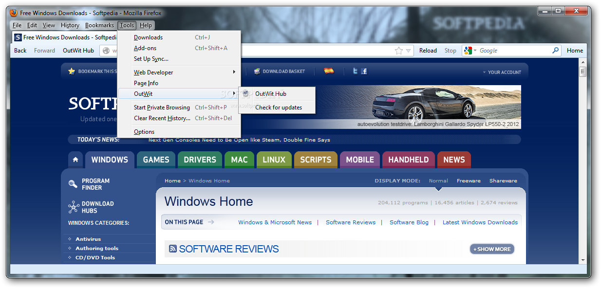601x288 pixels.
Task: Click the Forward toolbar button
Action: 44,51
